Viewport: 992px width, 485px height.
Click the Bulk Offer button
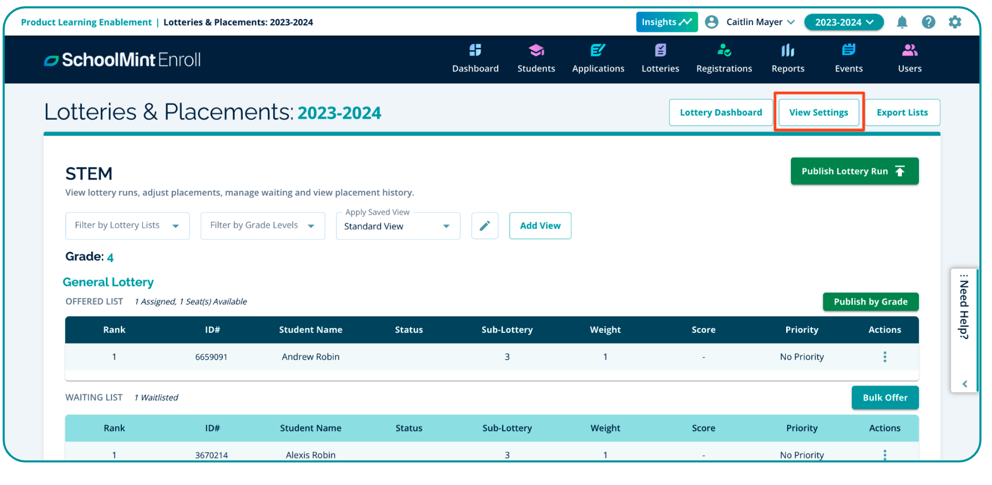coord(884,397)
